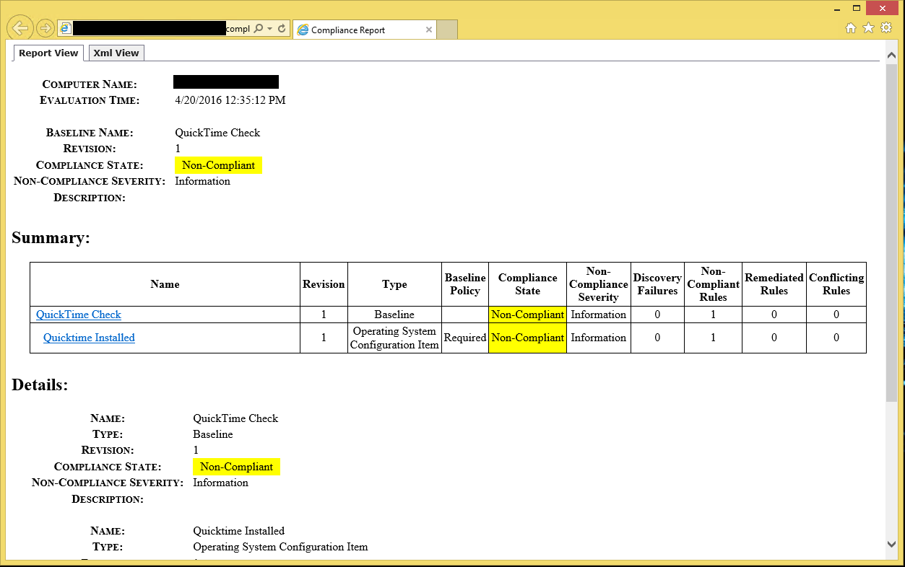Image resolution: width=905 pixels, height=567 pixels.
Task: Click the browser Forward arrow button
Action: pos(45,28)
